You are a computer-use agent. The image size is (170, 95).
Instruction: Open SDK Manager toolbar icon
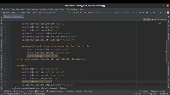coord(161,13)
